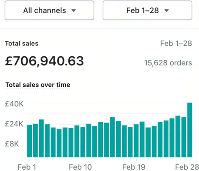Click the Feb 19 axis label
Viewport: 199px width, 171px height.
pos(134,167)
